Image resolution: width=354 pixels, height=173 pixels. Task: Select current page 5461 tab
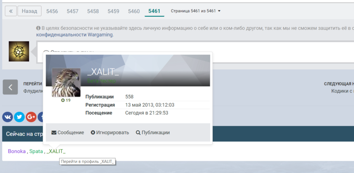(154, 11)
